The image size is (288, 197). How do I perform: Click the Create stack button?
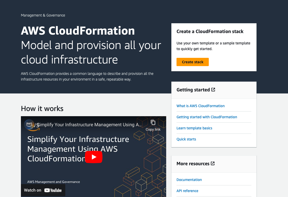(x=193, y=62)
